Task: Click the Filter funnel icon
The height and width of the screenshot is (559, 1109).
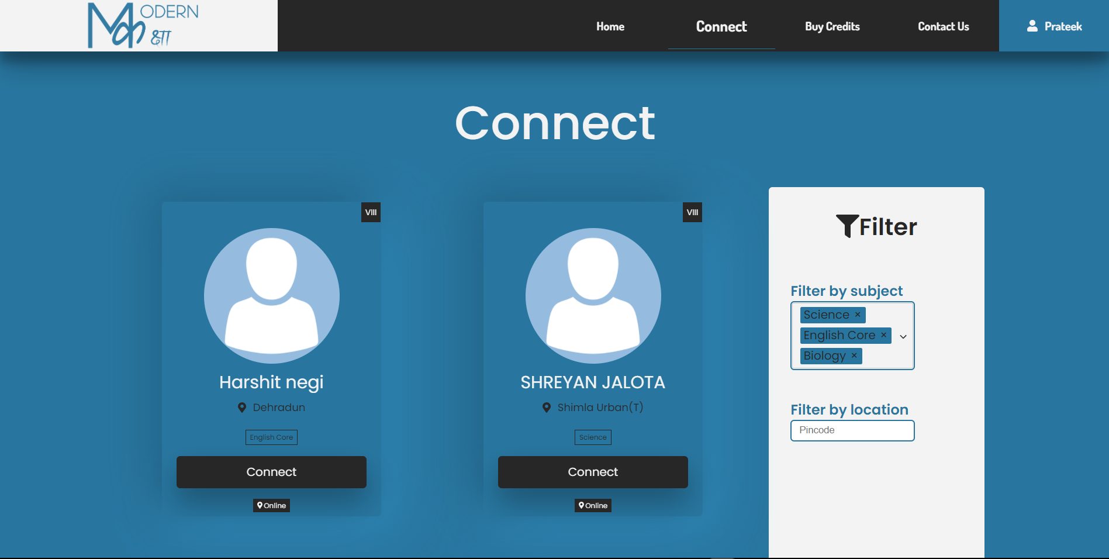Action: click(848, 226)
